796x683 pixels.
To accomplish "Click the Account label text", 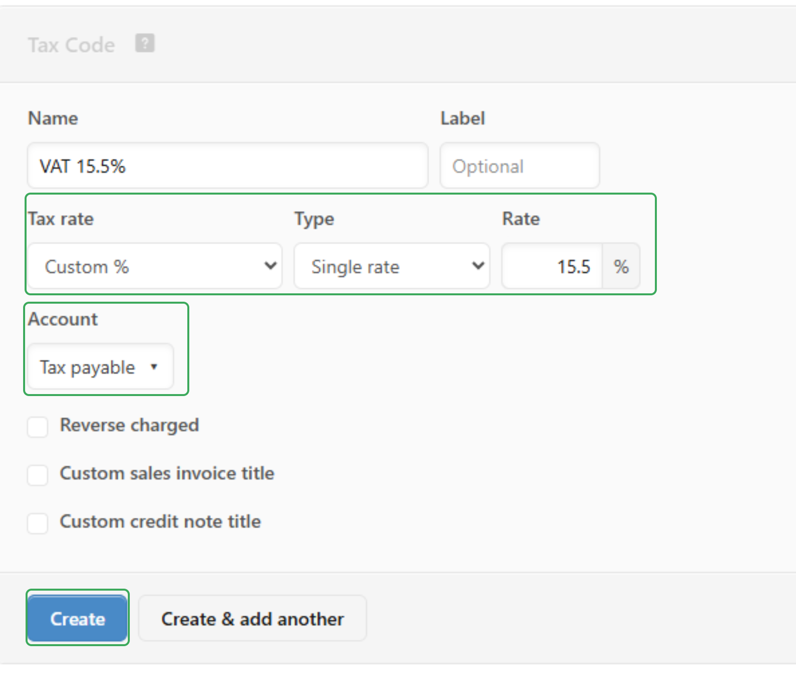I will [x=63, y=319].
